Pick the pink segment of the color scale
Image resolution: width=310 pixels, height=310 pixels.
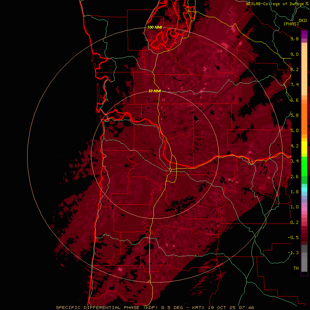(304, 209)
